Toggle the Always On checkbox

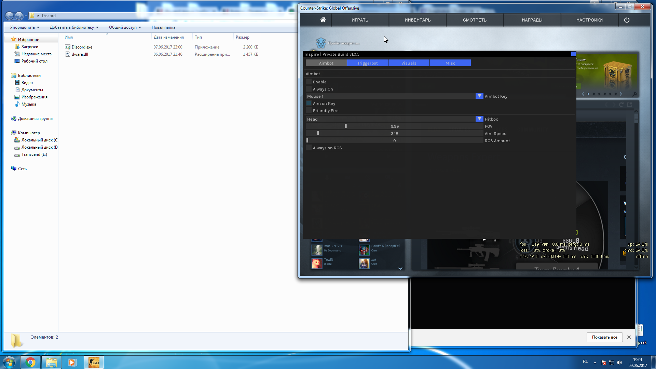click(309, 89)
